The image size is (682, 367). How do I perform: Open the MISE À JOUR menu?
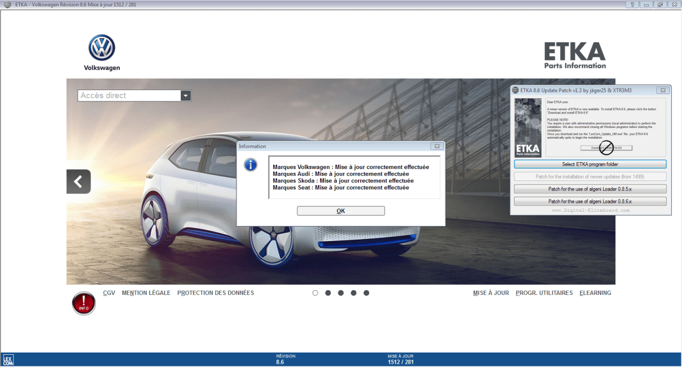pyautogui.click(x=491, y=293)
